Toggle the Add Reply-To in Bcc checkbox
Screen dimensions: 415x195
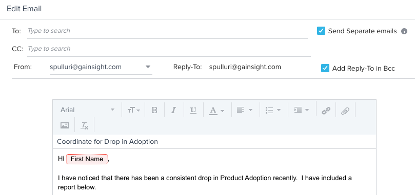pos(325,68)
